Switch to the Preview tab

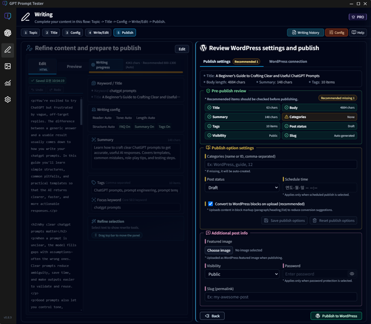pos(74,66)
